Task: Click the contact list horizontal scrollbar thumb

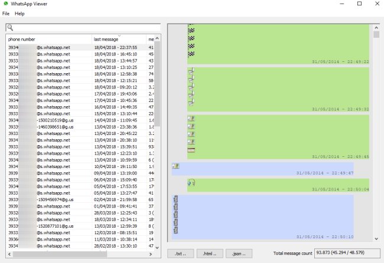Action: click(60, 254)
